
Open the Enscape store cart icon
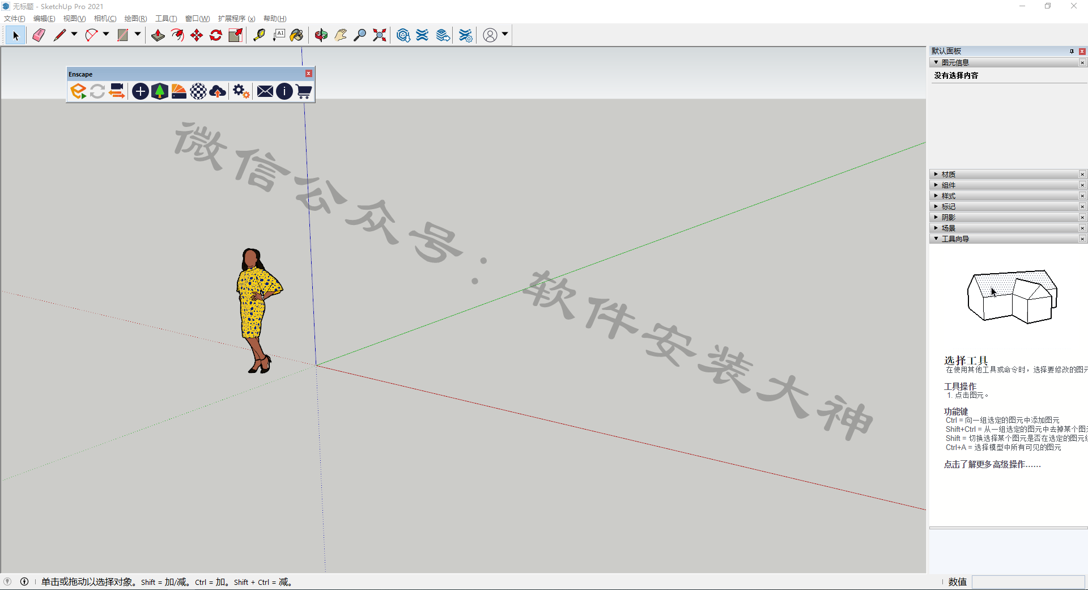point(304,91)
